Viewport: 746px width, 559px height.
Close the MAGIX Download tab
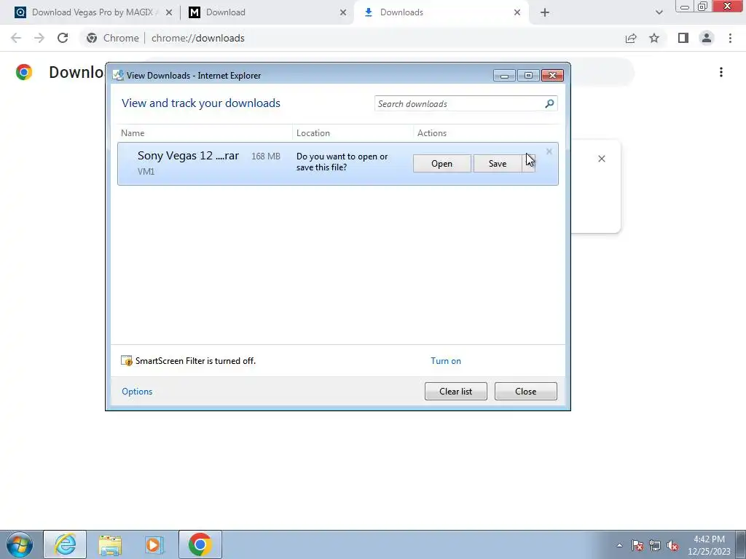coord(343,12)
